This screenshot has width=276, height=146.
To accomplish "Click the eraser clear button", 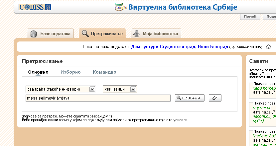I will point(215,98).
